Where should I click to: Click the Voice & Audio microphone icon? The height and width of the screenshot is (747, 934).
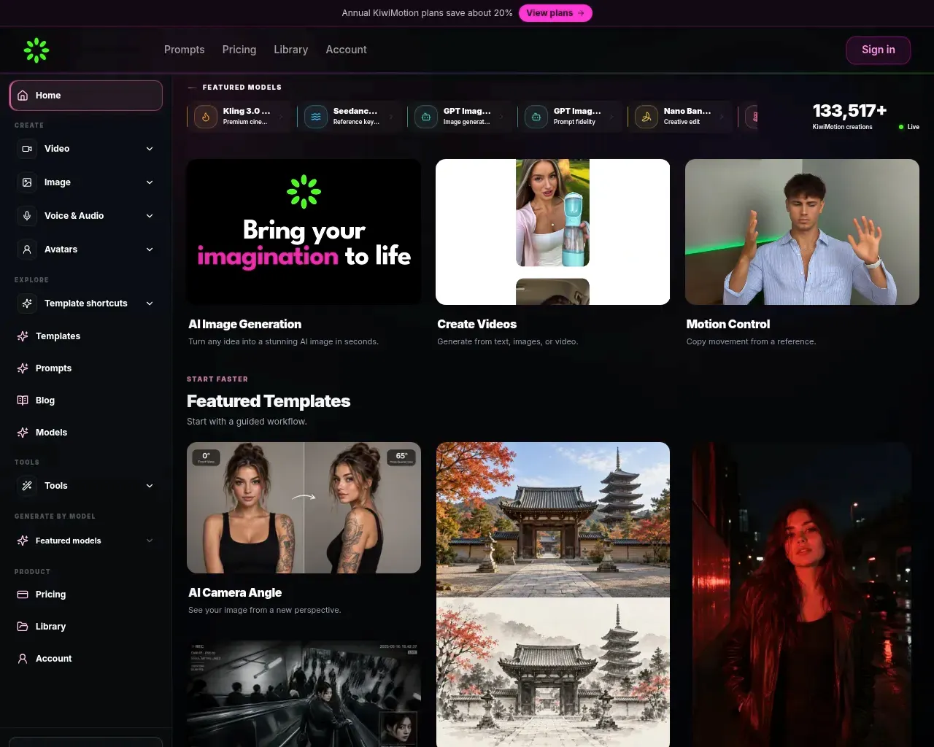pos(27,216)
